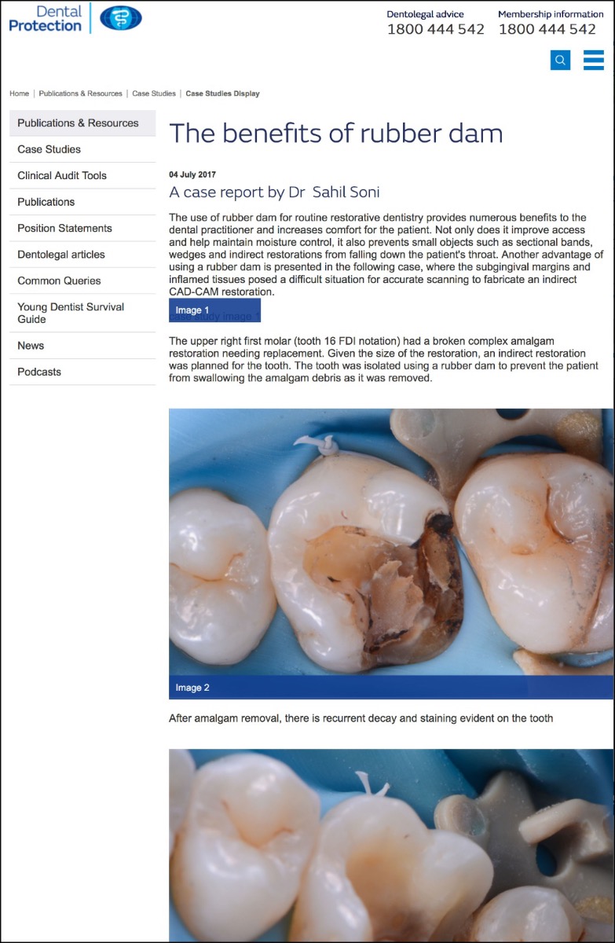Go to Home breadcrumb link
The height and width of the screenshot is (943, 615).
[x=19, y=94]
